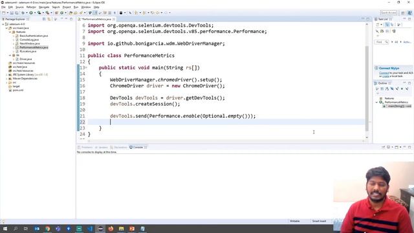This screenshot has height=233, width=414.
Task: Click the Create local task link
Action: 386,76
